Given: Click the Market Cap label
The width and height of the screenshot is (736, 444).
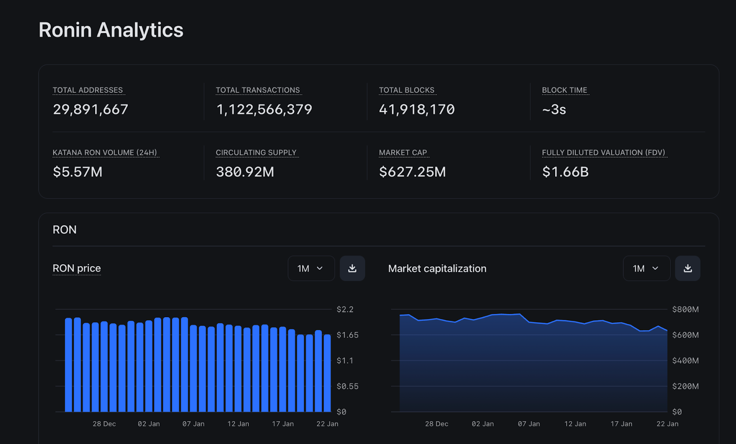Looking at the screenshot, I should point(403,153).
